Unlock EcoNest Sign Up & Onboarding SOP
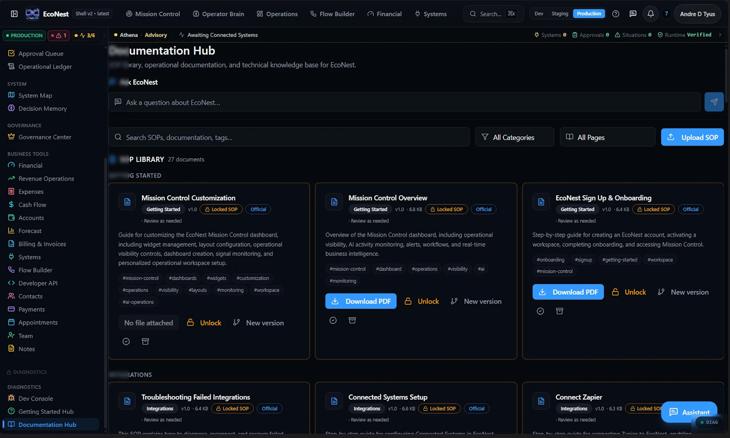The height and width of the screenshot is (438, 730). 629,292
